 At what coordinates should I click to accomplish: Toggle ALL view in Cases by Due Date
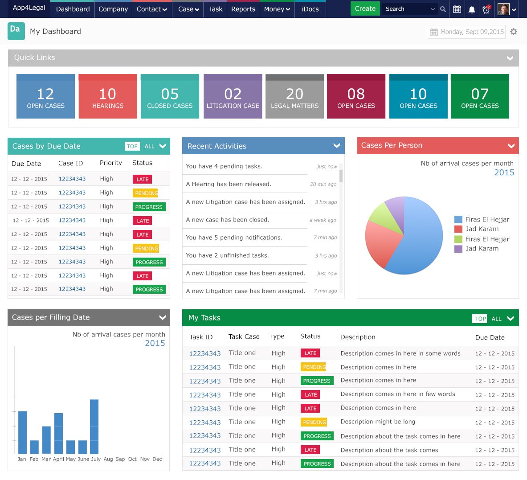pos(150,146)
